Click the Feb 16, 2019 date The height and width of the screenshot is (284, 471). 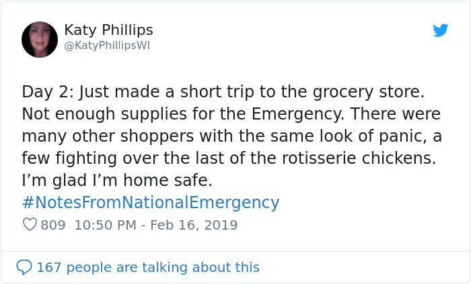[x=194, y=225]
